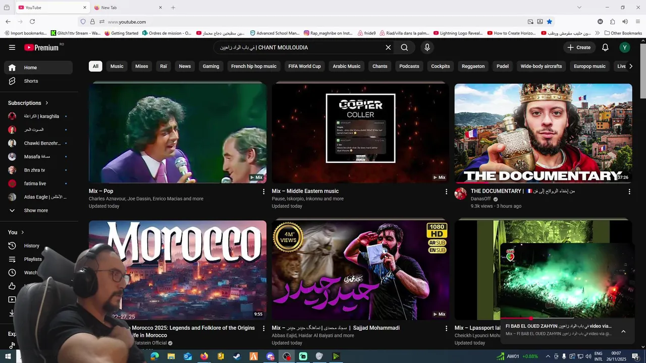Expand the You section chevron
The height and width of the screenshot is (363, 646).
(x=23, y=232)
